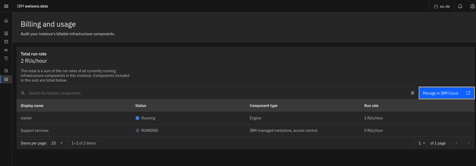
Task: Open Data manager sidebar icon
Action: click(6, 42)
